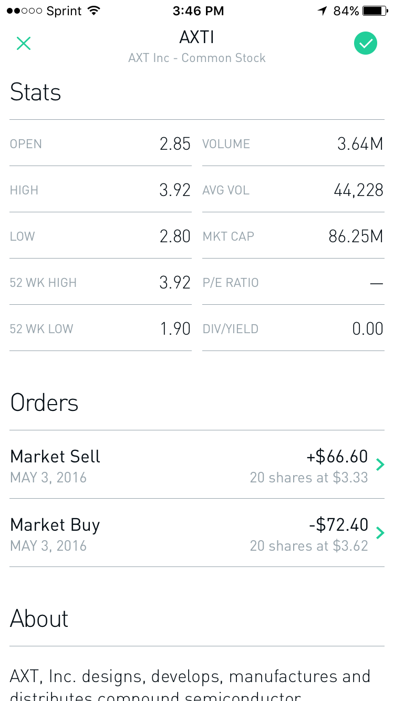Open the Market Buy order row

tap(189, 534)
